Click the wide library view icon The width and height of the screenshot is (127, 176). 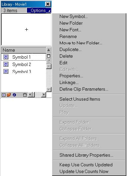(x=49, y=56)
